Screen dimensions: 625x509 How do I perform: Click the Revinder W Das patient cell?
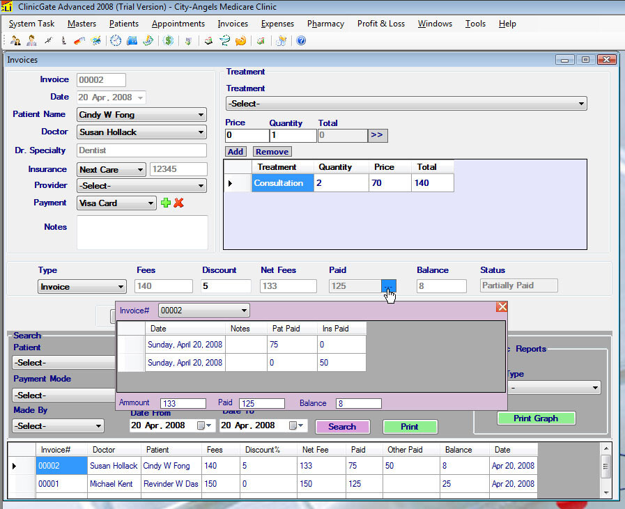pos(171,483)
